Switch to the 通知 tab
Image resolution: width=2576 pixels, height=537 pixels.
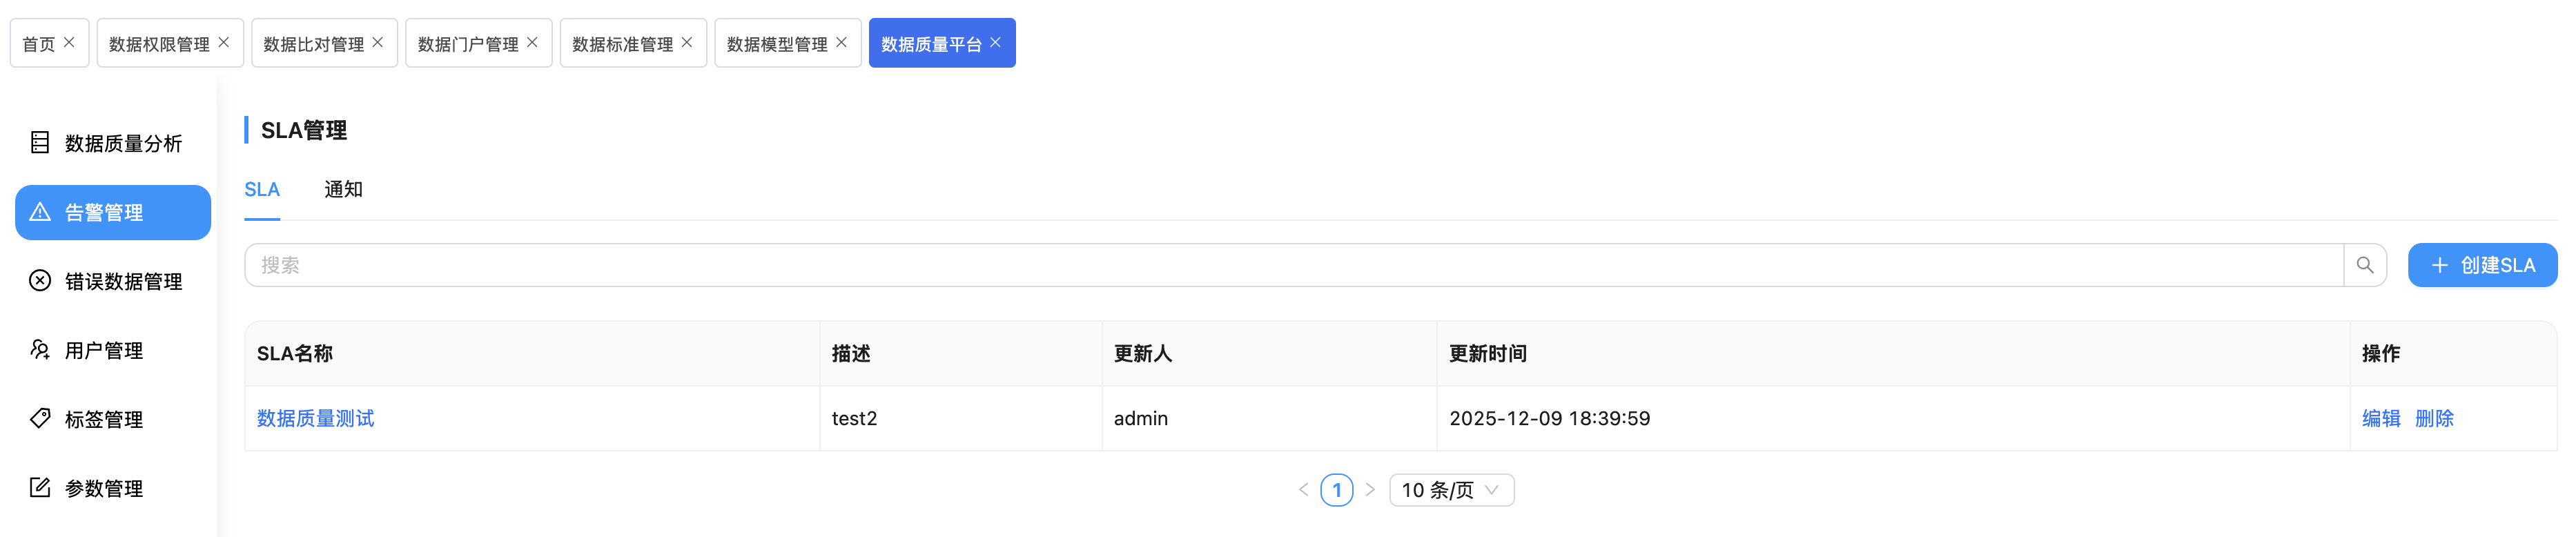tap(343, 189)
